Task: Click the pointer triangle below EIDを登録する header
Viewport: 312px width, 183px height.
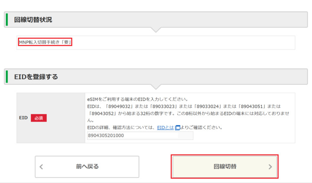Action: (156, 87)
